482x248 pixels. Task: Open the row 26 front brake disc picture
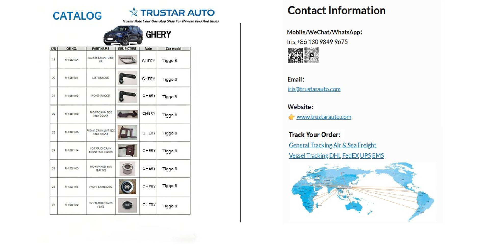pyautogui.click(x=127, y=187)
